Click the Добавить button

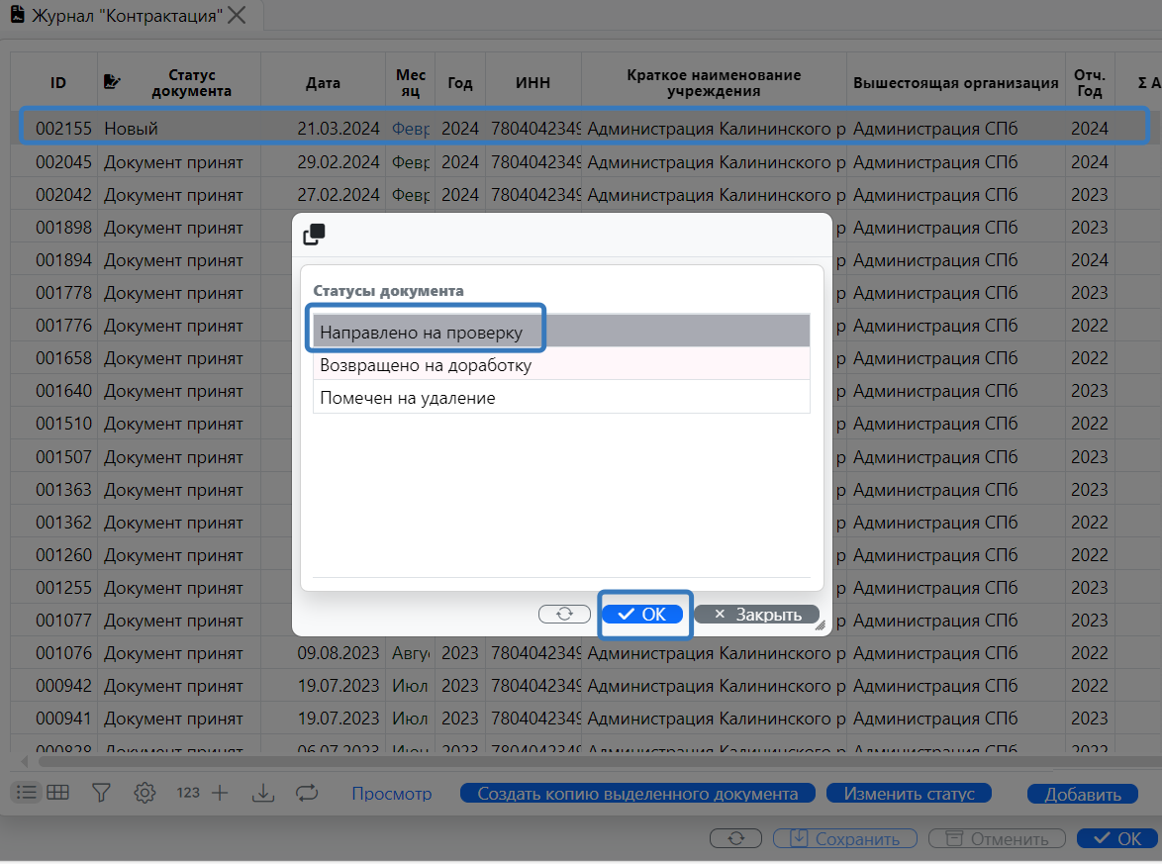1082,795
